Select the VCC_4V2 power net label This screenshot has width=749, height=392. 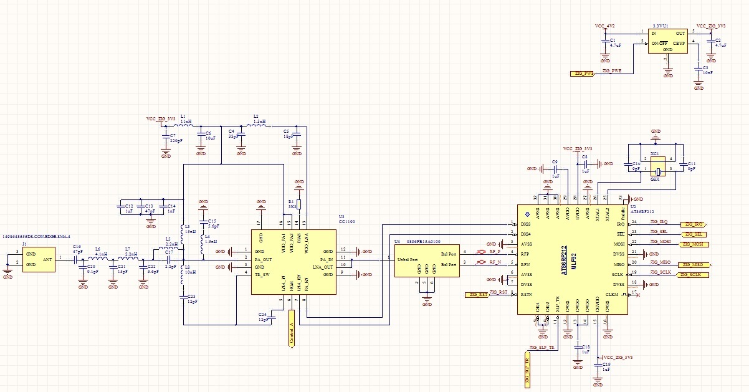pos(604,26)
